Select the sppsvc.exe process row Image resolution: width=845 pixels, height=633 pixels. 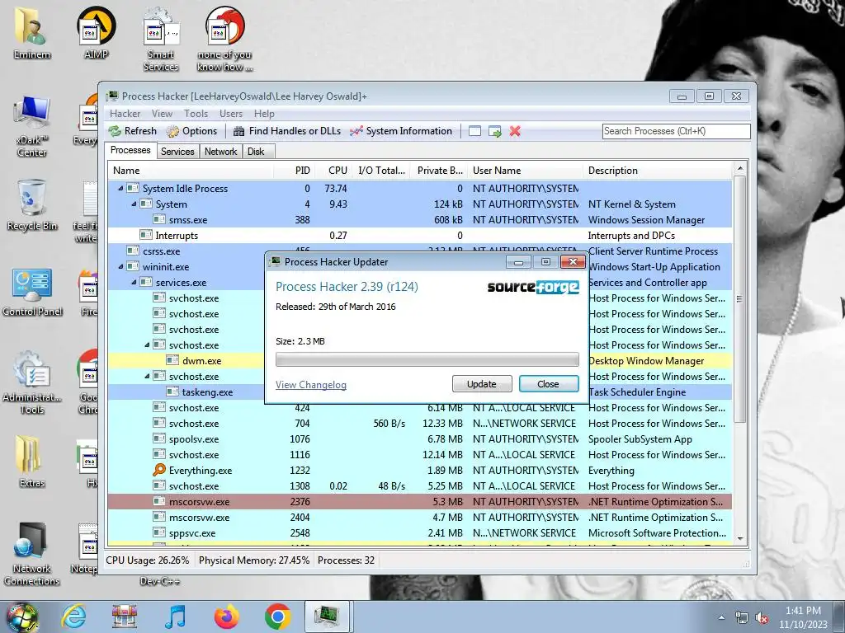pyautogui.click(x=420, y=533)
